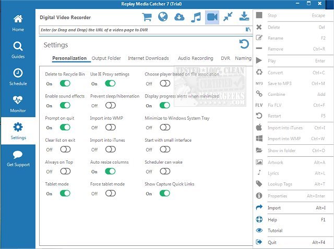The width and height of the screenshot is (334, 249).
Task: Enable Choose player based on file association
Action: (165, 83)
